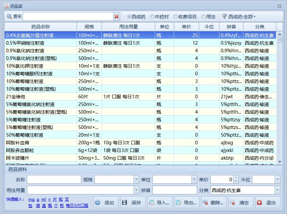Expand the 用法用量 combo box
This screenshot has width=287, height=214.
tap(136, 190)
